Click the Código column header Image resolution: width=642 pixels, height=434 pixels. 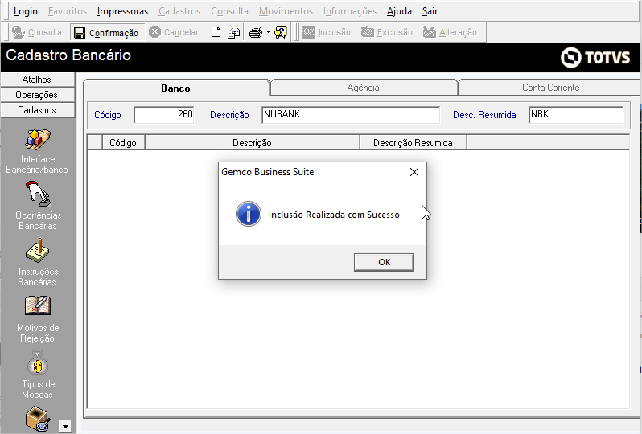pos(123,143)
